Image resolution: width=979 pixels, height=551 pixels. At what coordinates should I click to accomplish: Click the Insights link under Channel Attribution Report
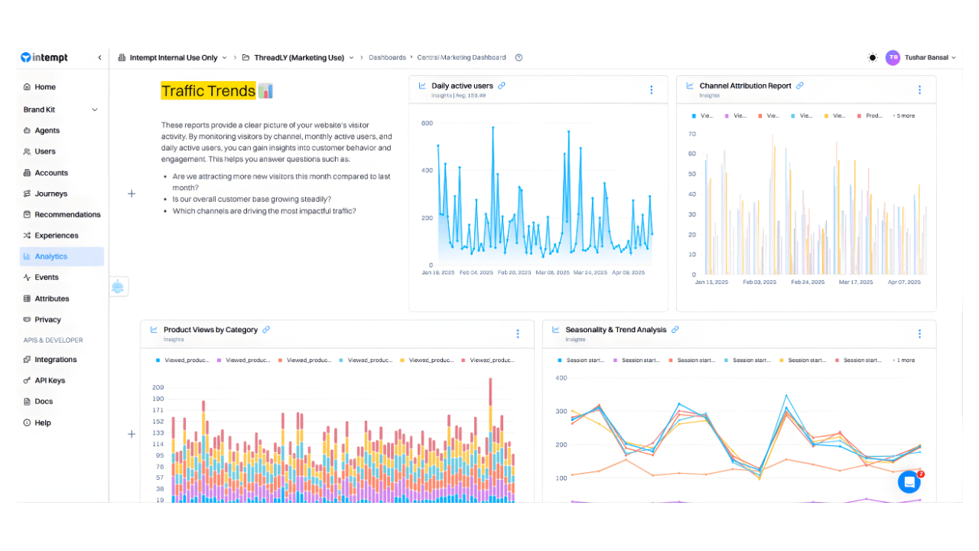pyautogui.click(x=710, y=96)
